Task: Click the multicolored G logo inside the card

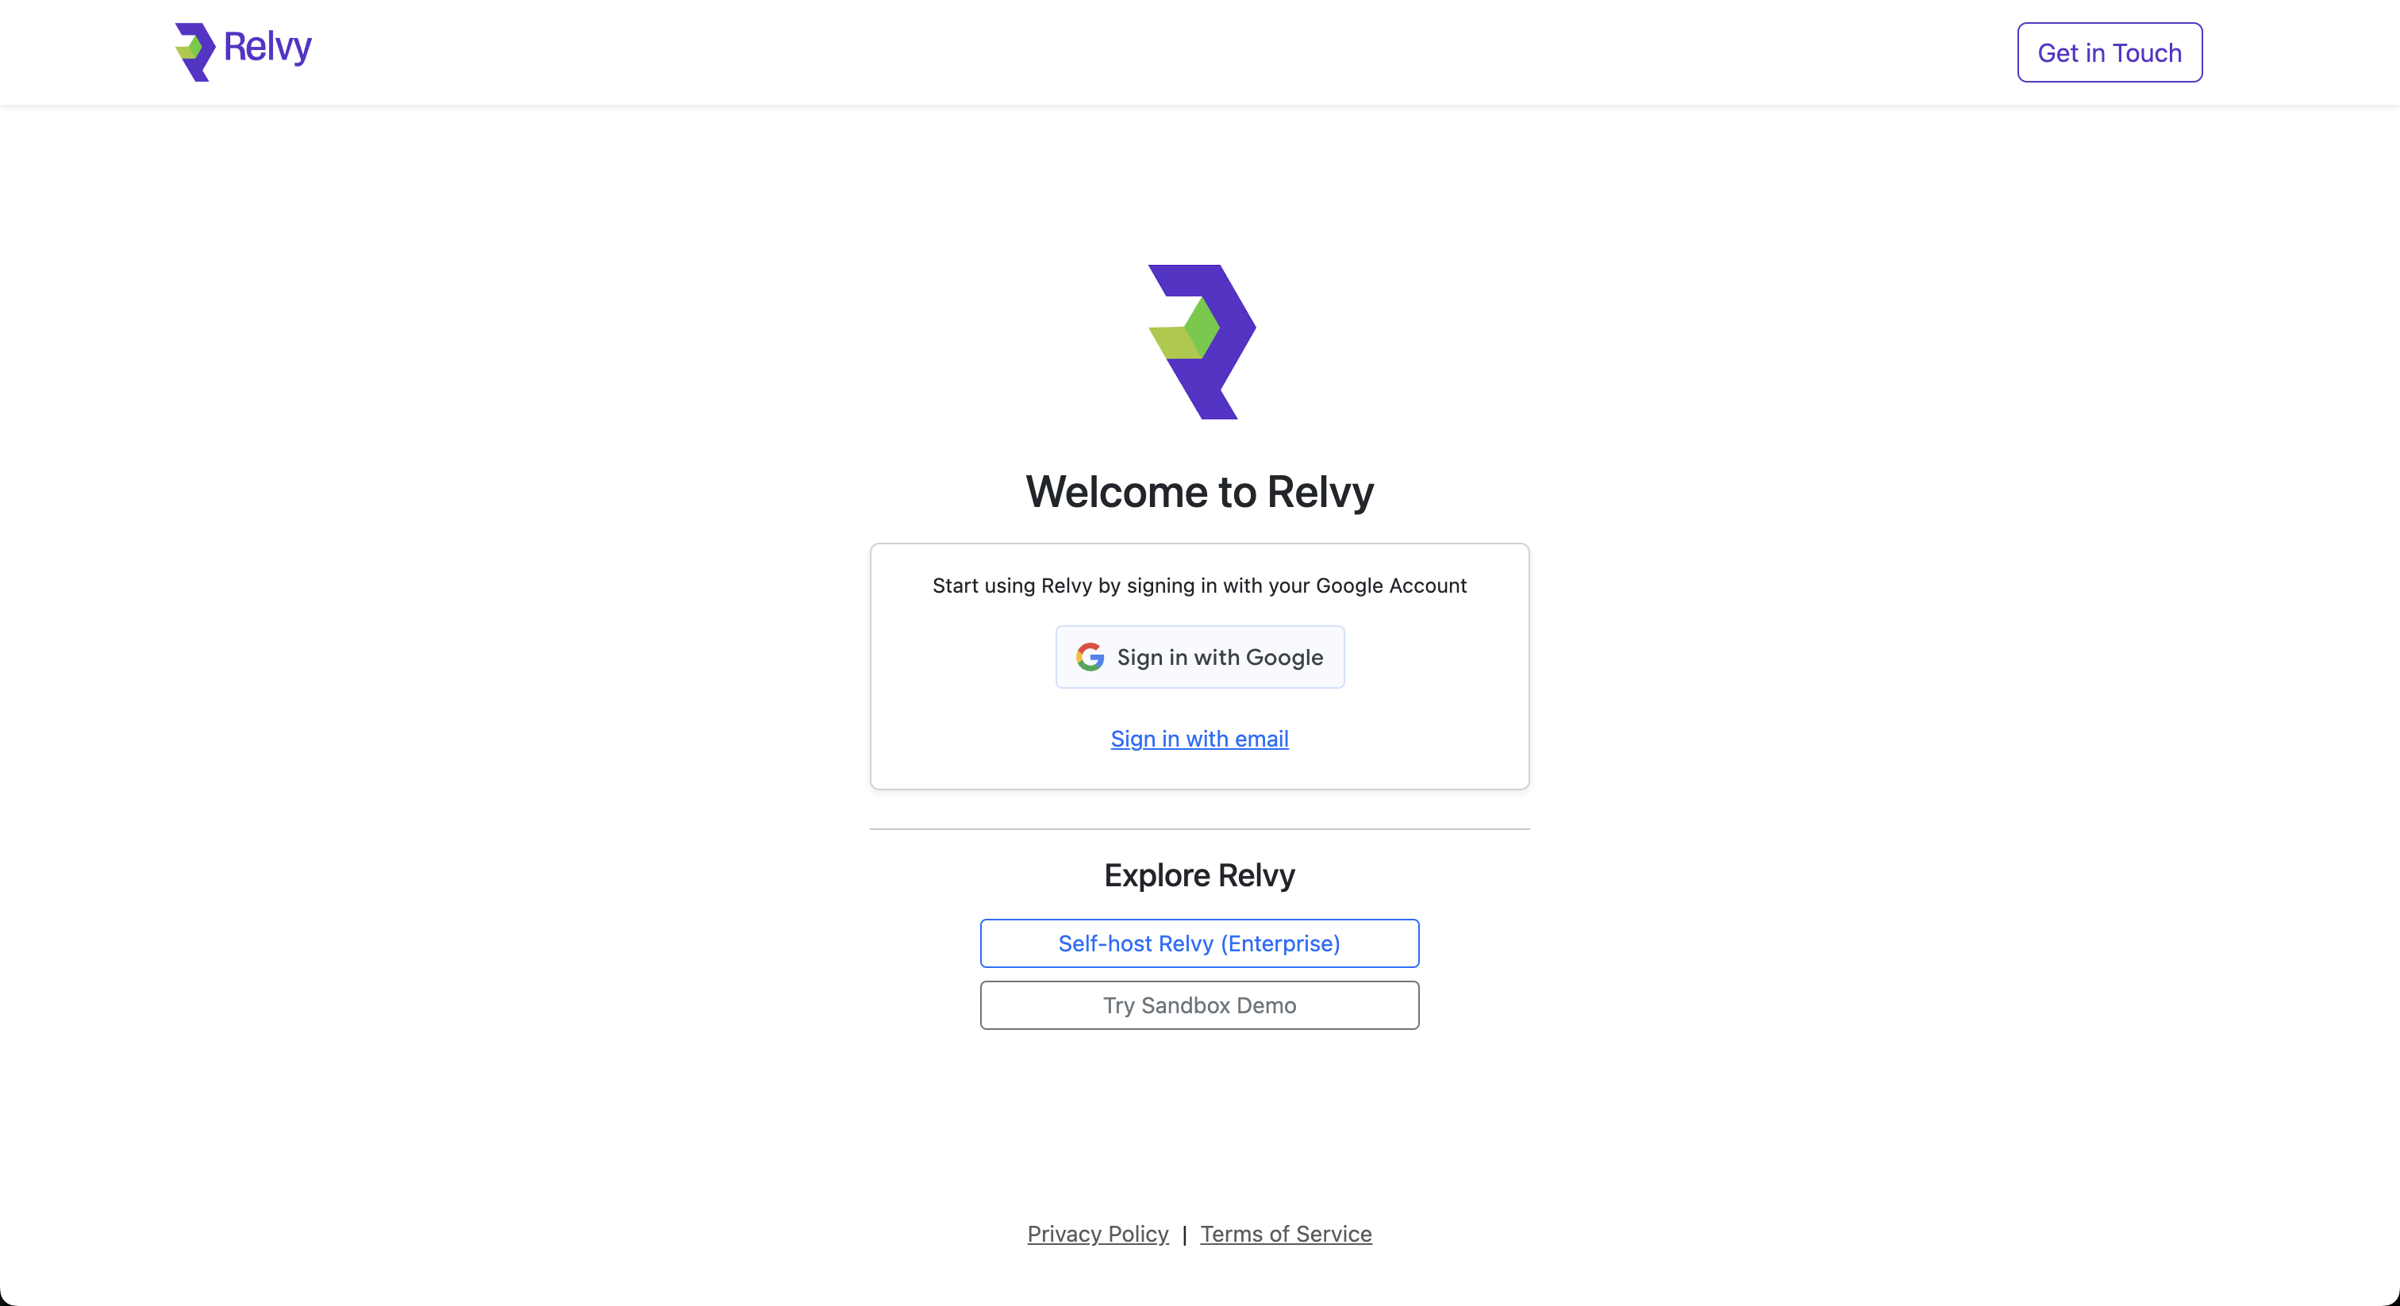Action: click(x=1089, y=656)
